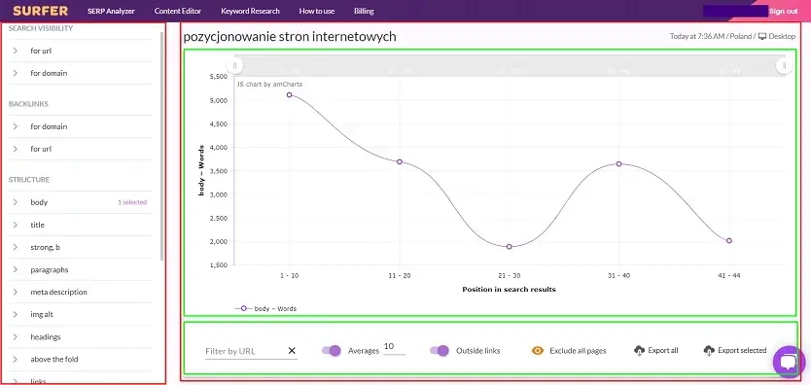
Task: Click the BACKLINKS section header
Action: (x=28, y=104)
